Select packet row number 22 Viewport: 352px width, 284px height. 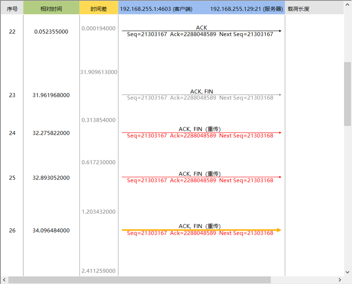click(x=12, y=32)
